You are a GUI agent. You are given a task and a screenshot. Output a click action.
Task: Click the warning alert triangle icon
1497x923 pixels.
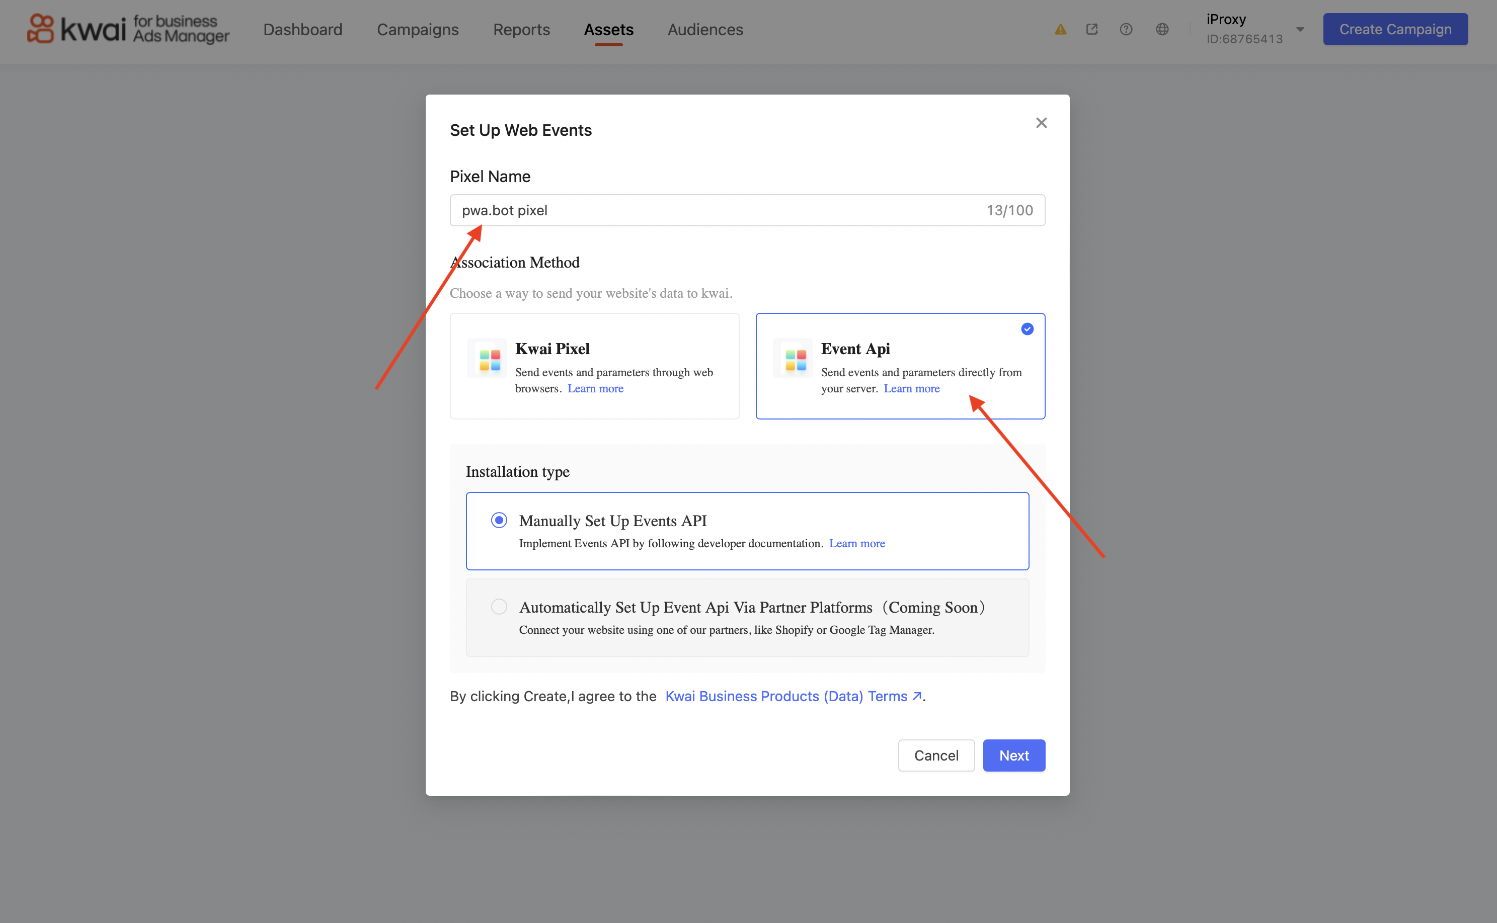tap(1060, 29)
